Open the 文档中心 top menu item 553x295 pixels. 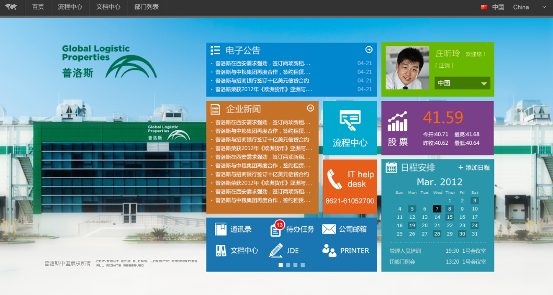pos(109,7)
